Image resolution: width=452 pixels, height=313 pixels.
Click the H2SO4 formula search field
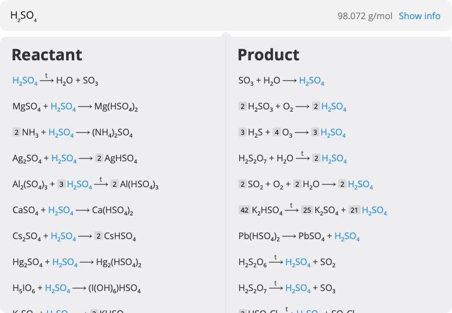169,16
